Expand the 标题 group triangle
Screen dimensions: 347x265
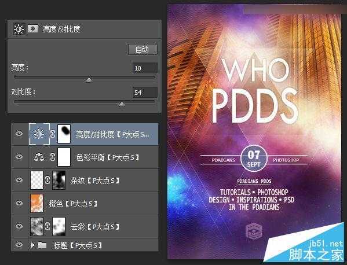(33, 245)
